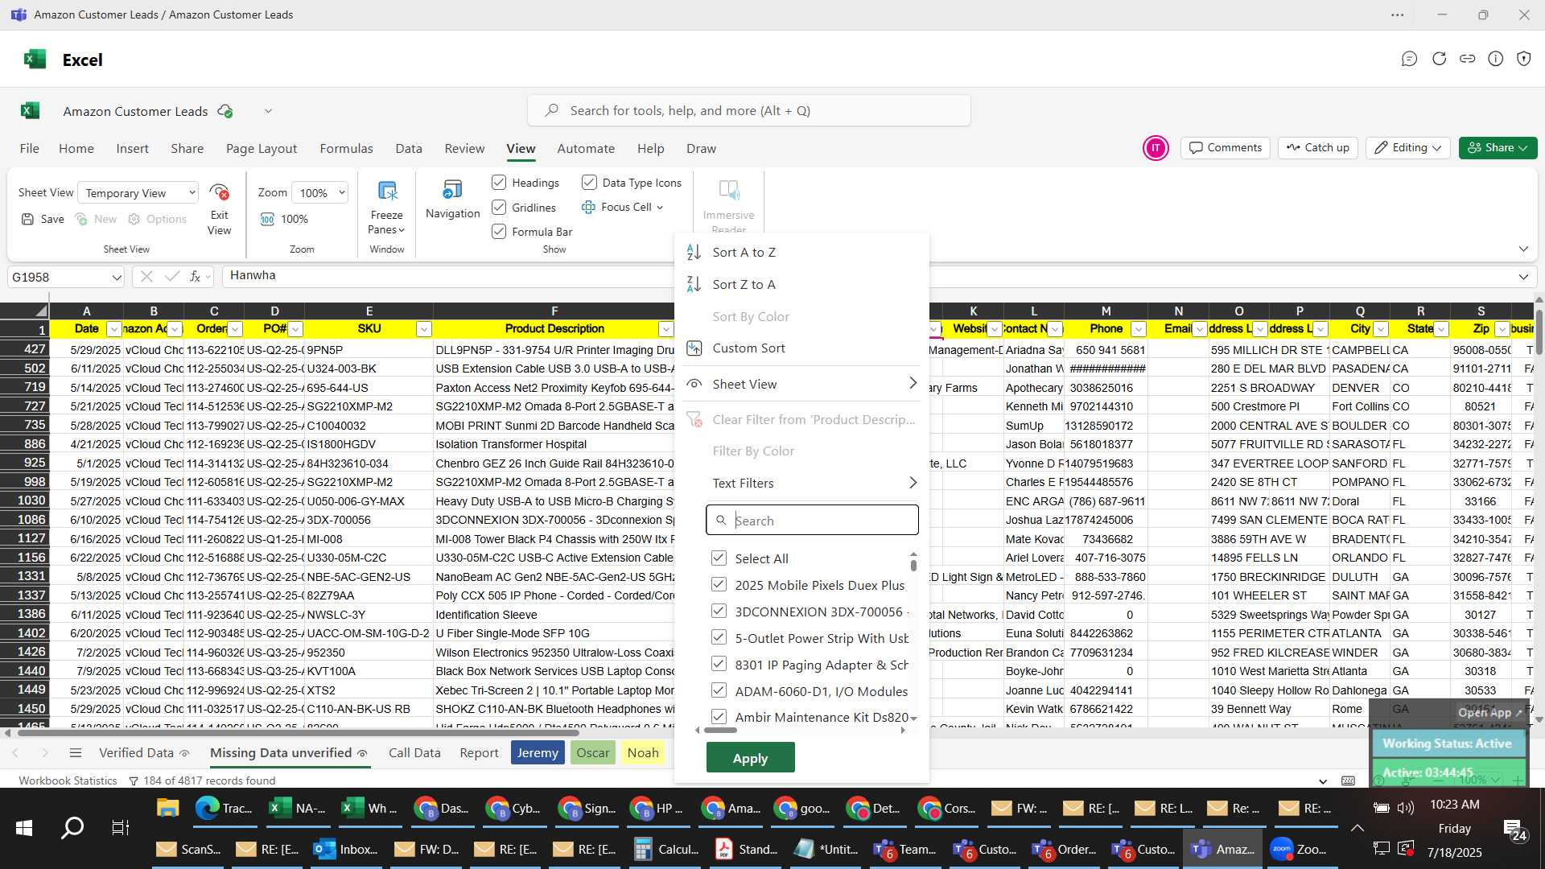This screenshot has height=869, width=1545.
Task: Click the Sort A to Z icon
Action: [694, 252]
